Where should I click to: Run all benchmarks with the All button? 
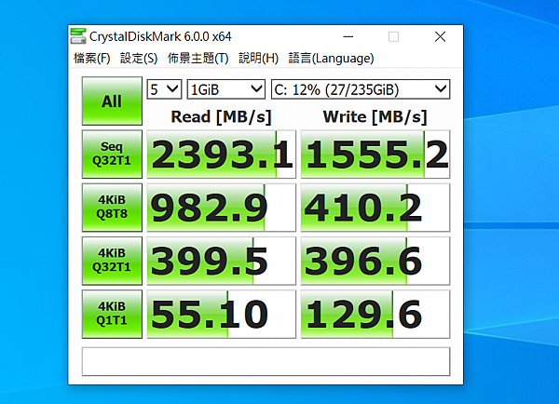(x=112, y=101)
